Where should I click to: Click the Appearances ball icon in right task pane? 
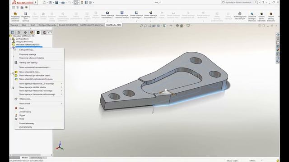coord(278,50)
